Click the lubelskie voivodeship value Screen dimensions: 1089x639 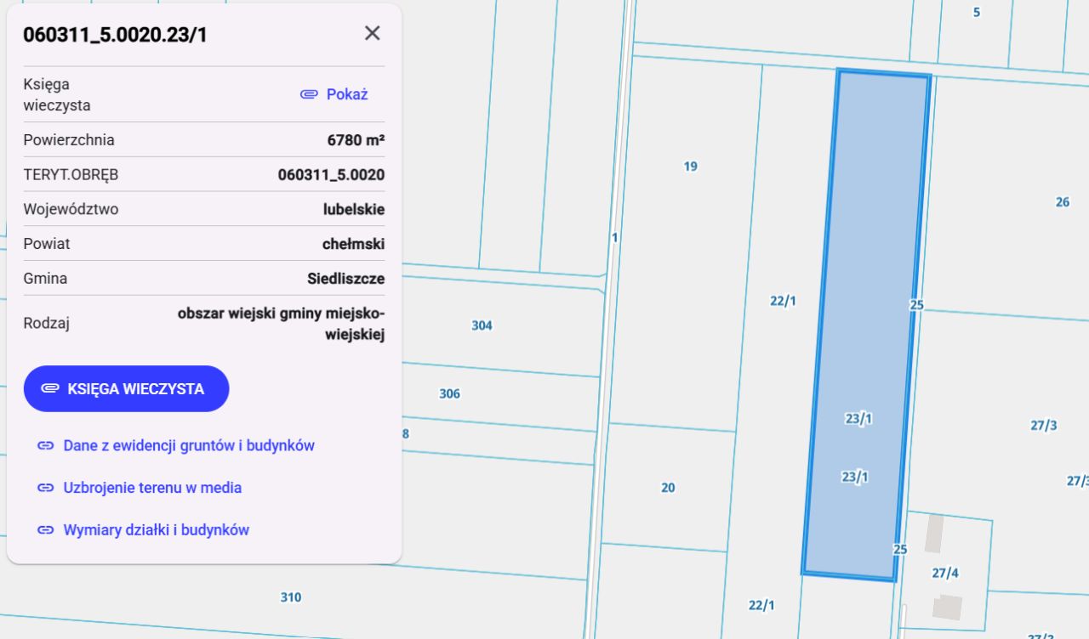pyautogui.click(x=354, y=209)
